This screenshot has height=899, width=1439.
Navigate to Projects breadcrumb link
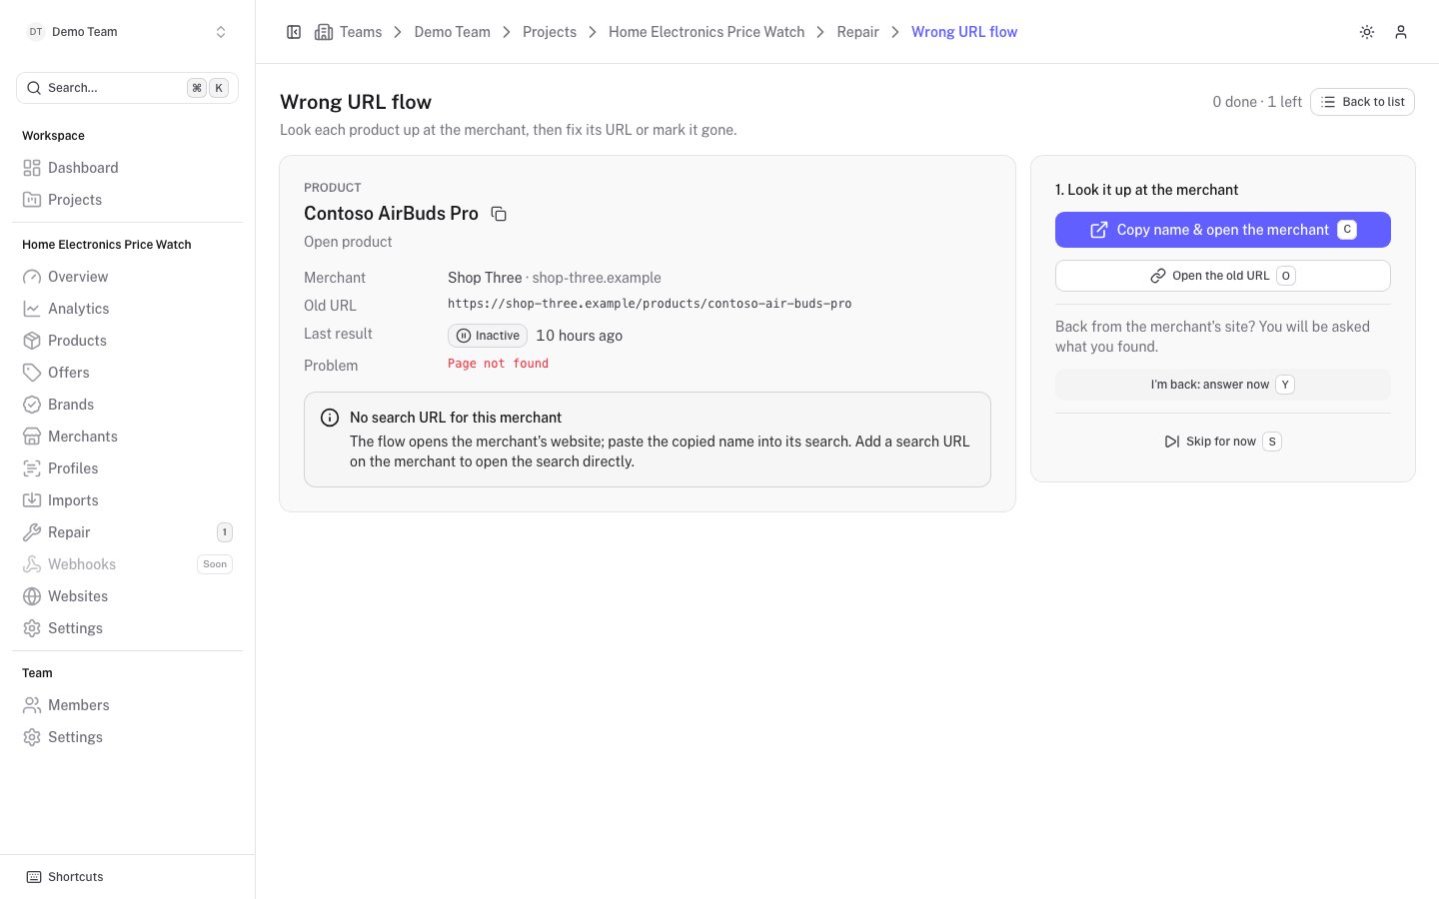click(x=550, y=32)
